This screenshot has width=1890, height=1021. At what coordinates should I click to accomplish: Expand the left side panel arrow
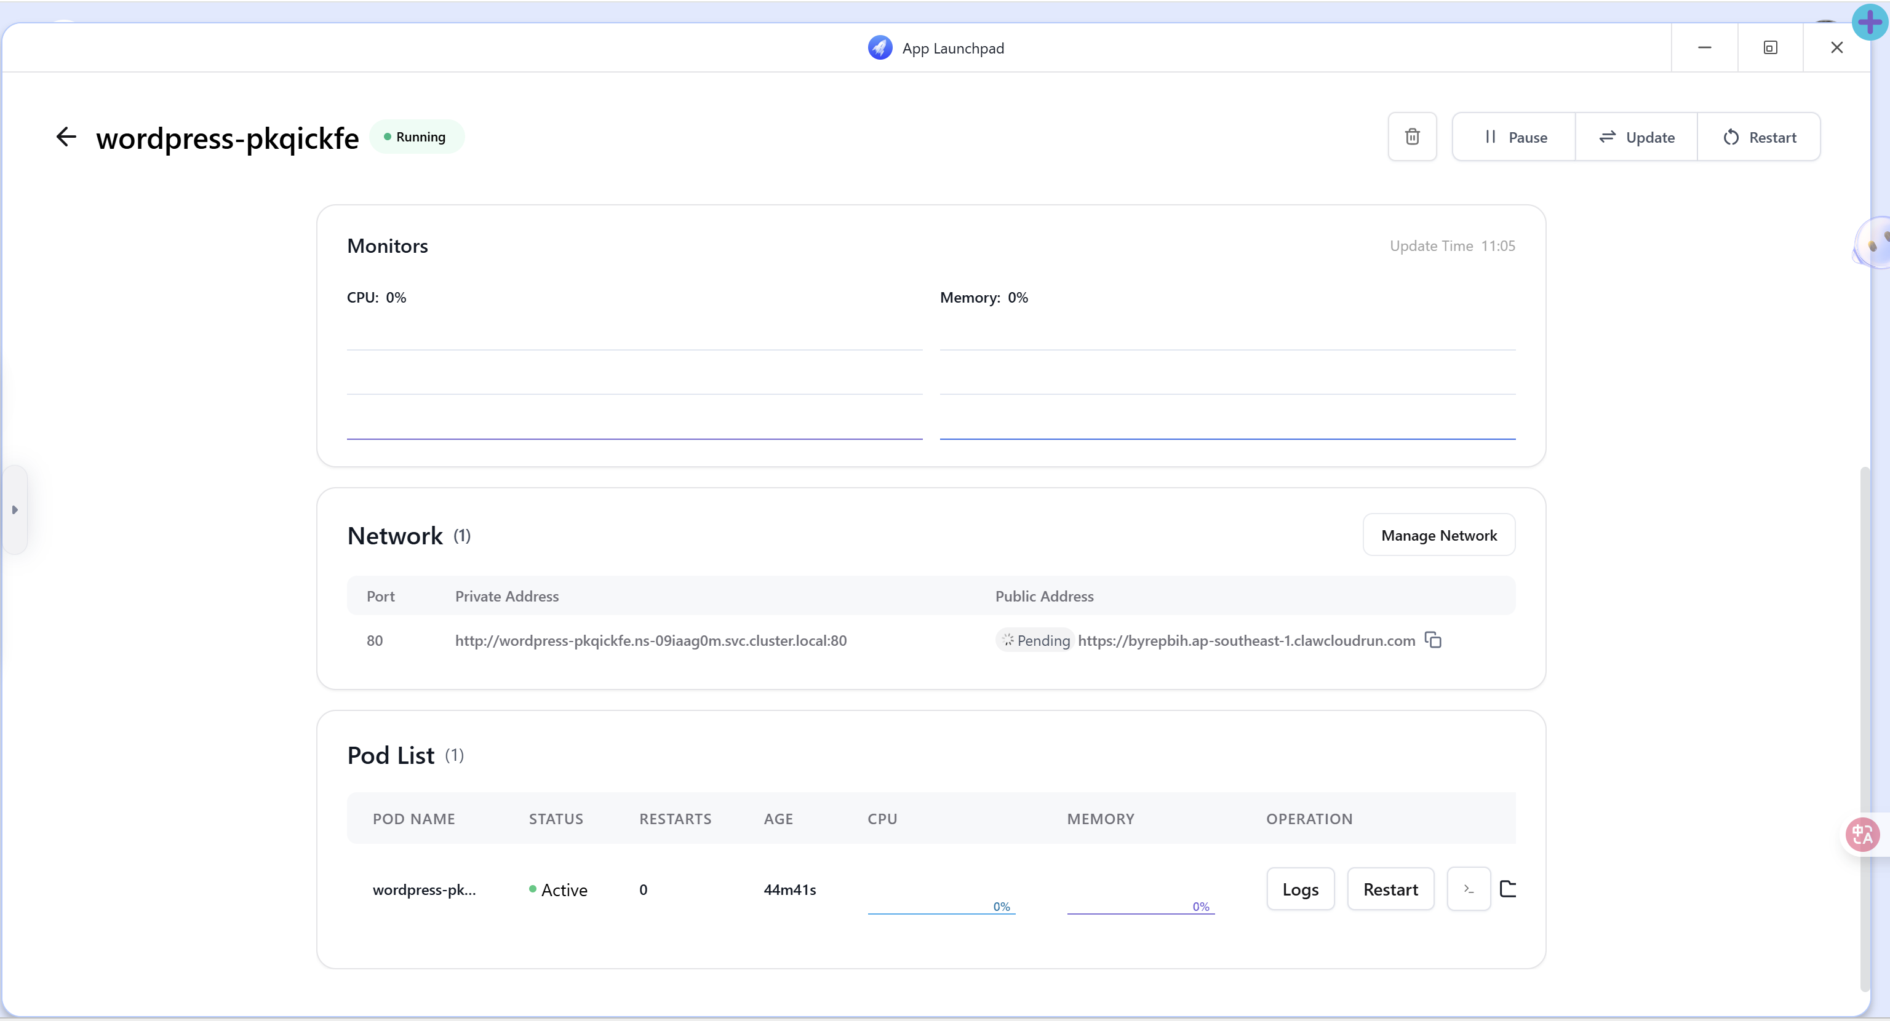coord(15,510)
